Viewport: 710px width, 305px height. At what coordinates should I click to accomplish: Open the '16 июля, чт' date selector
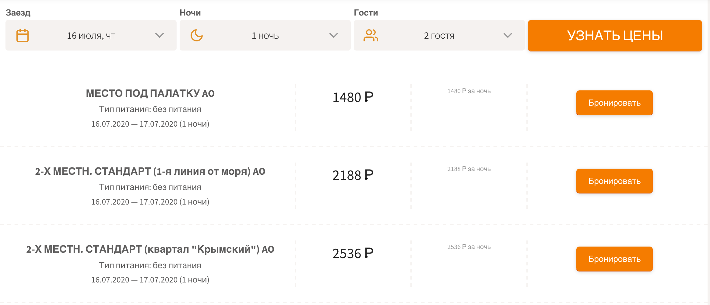(91, 35)
